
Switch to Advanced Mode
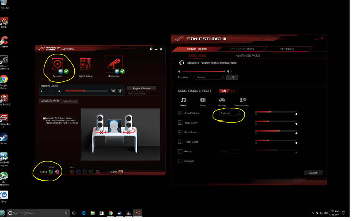click(248, 56)
